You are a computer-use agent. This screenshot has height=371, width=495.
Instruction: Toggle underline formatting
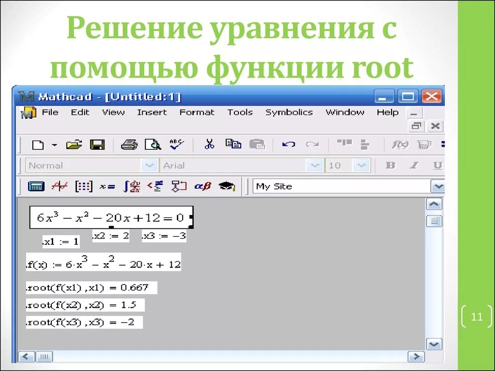[x=437, y=165]
